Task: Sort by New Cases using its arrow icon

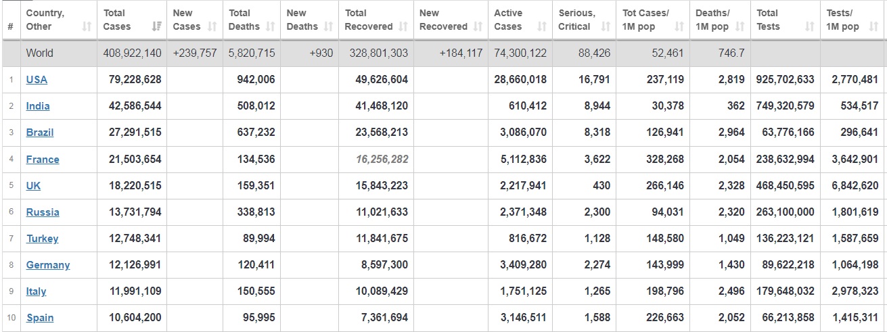Action: click(212, 27)
